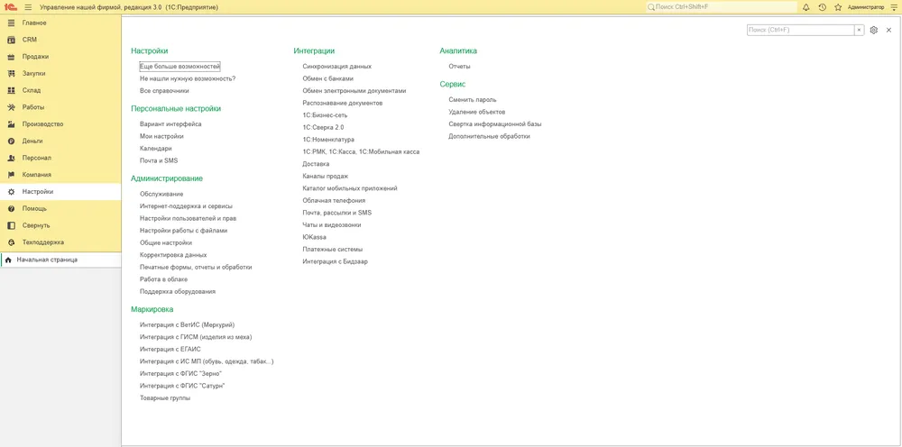Open Календари link
This screenshot has width=902, height=447.
156,149
